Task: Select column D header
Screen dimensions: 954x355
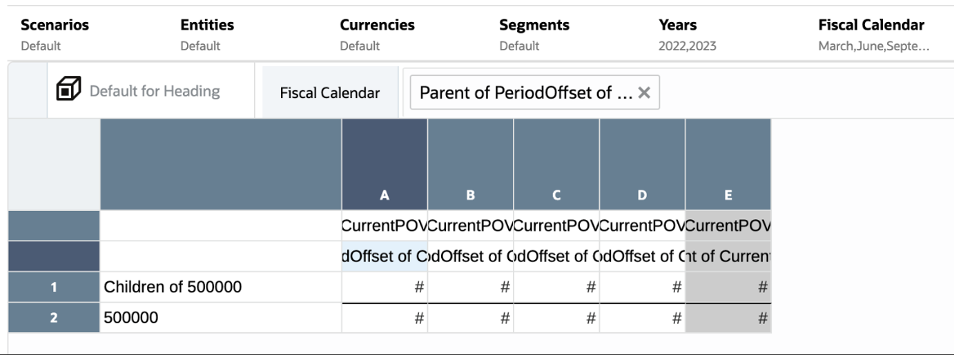Action: pos(642,195)
